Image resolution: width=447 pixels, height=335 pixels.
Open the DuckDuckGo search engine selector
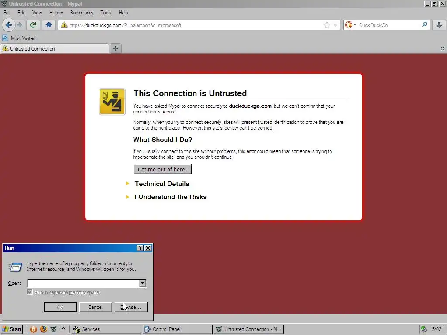[351, 25]
